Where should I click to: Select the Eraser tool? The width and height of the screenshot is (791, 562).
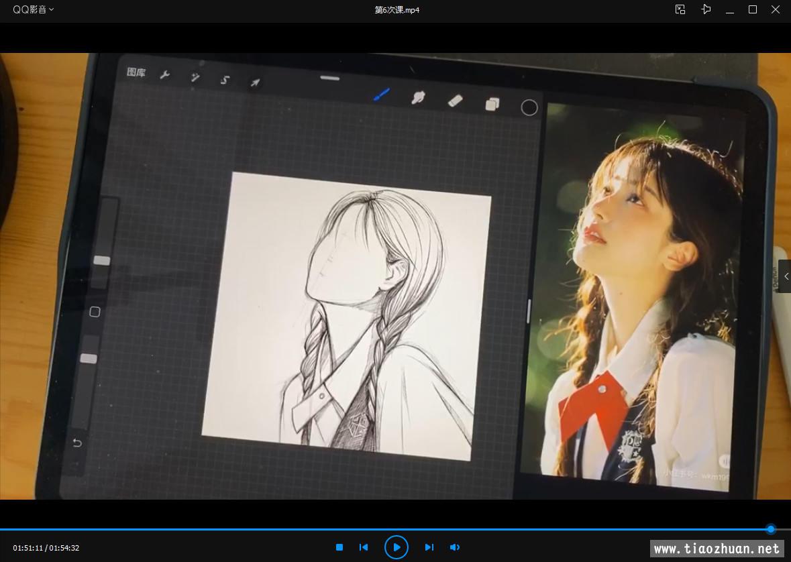456,101
